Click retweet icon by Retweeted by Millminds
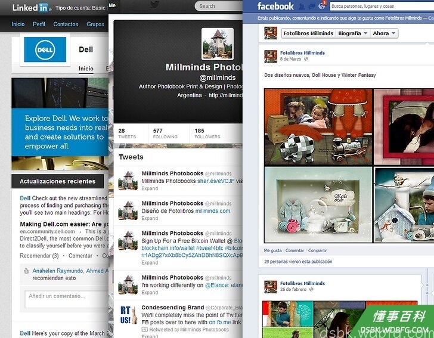 144,330
